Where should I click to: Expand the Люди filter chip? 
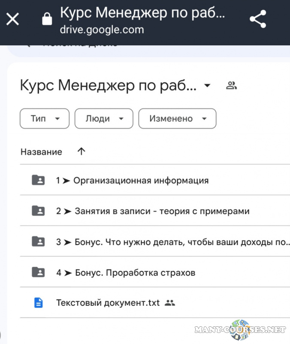(103, 118)
